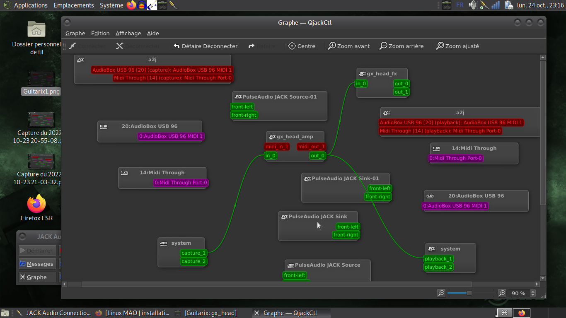Open the volume control in system tray
Image resolution: width=566 pixels, height=318 pixels.
pyautogui.click(x=473, y=5)
